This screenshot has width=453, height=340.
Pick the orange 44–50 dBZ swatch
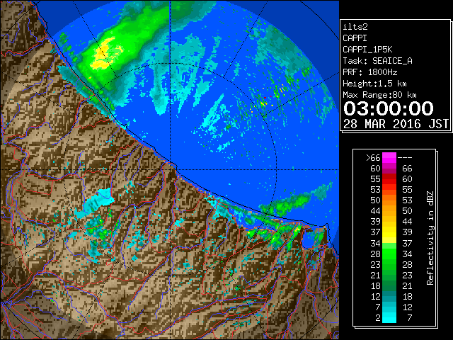pos(389,211)
